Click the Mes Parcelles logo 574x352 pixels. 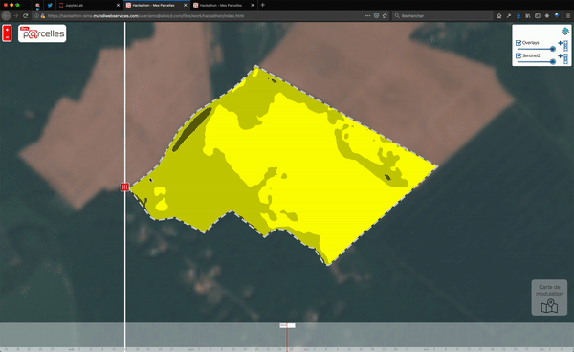42,33
